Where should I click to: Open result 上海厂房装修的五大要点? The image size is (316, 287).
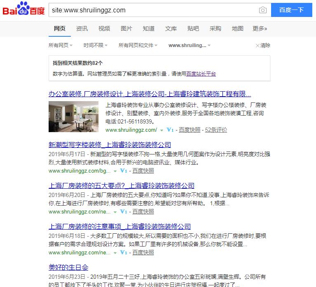[122, 185]
